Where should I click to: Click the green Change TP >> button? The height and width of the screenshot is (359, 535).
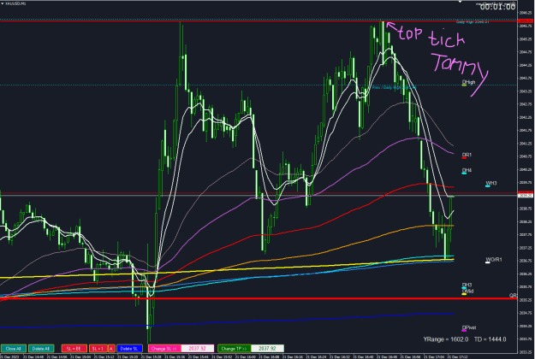(234, 349)
